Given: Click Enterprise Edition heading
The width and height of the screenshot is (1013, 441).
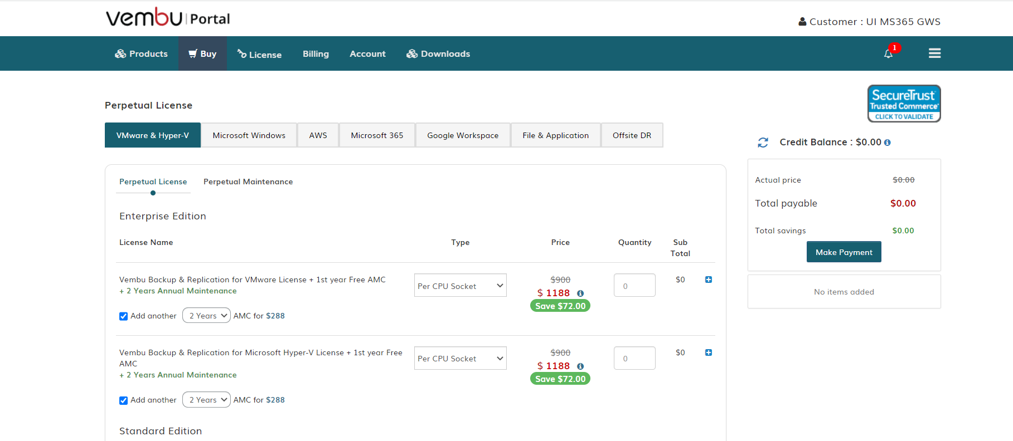Looking at the screenshot, I should tap(163, 216).
